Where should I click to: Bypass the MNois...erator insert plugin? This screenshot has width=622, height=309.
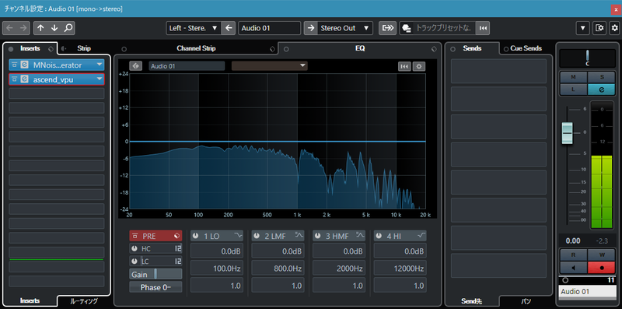14,65
